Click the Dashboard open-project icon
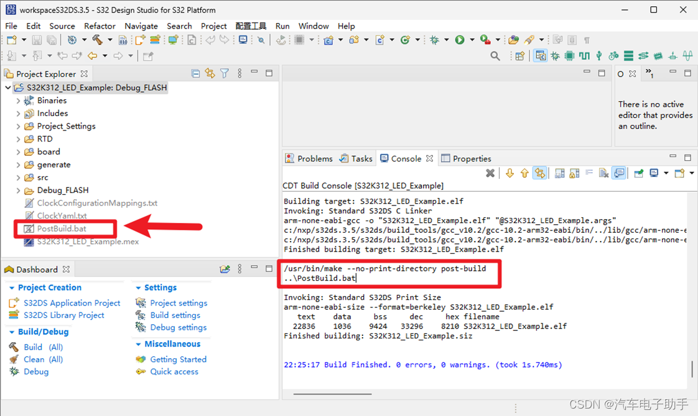Viewport: 698px width, 416px height. tap(225, 269)
